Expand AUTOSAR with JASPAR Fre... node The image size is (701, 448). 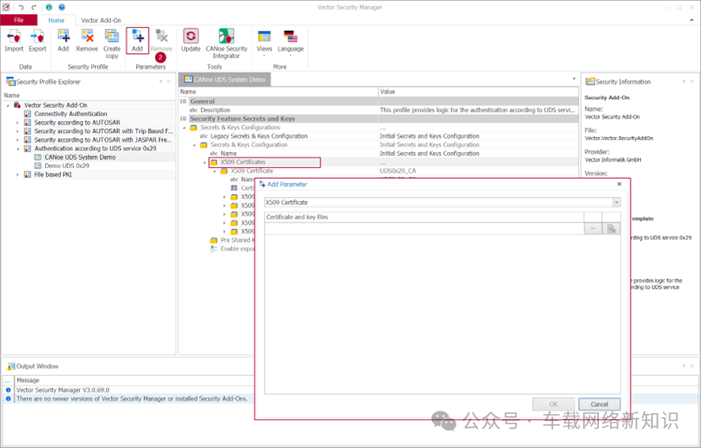tap(18, 140)
